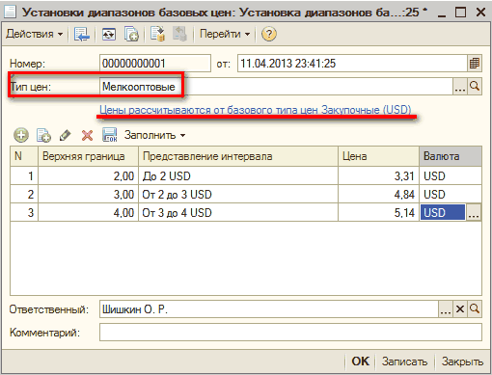Click the USD currency cell in row 1

[x=451, y=175]
